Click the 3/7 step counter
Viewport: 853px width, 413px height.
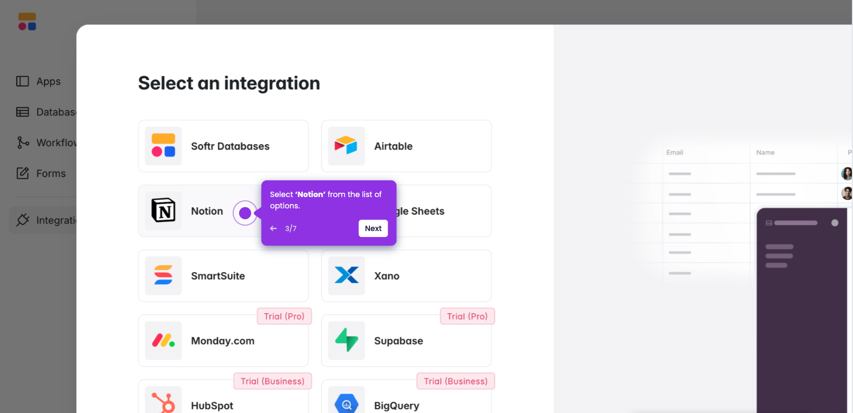tap(291, 228)
